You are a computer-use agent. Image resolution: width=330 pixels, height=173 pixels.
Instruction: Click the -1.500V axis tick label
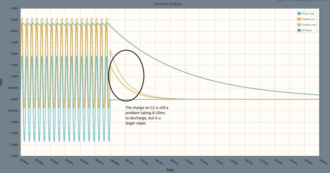14,133
